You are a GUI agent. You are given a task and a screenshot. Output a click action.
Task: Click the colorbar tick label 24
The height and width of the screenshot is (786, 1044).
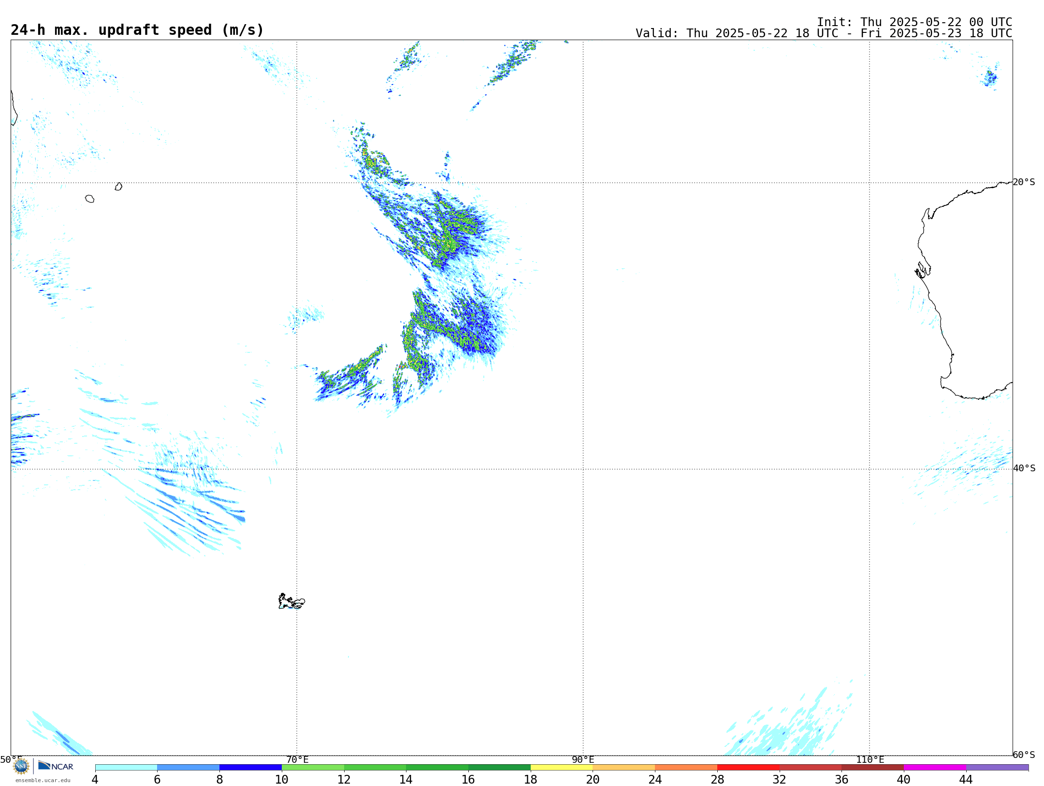[655, 779]
